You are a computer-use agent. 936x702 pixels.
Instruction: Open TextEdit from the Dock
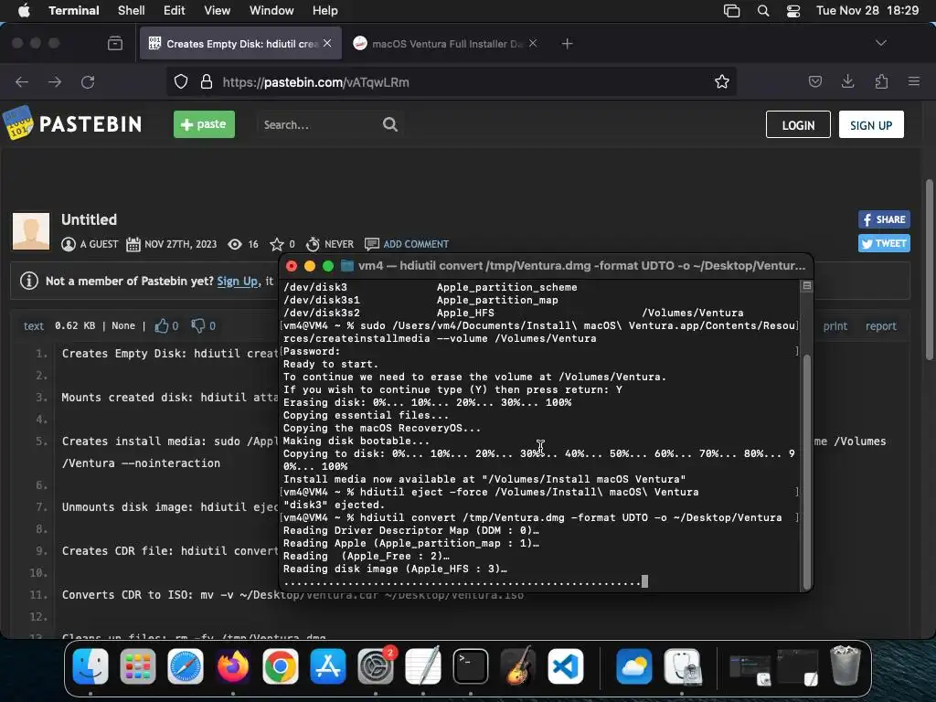(422, 666)
